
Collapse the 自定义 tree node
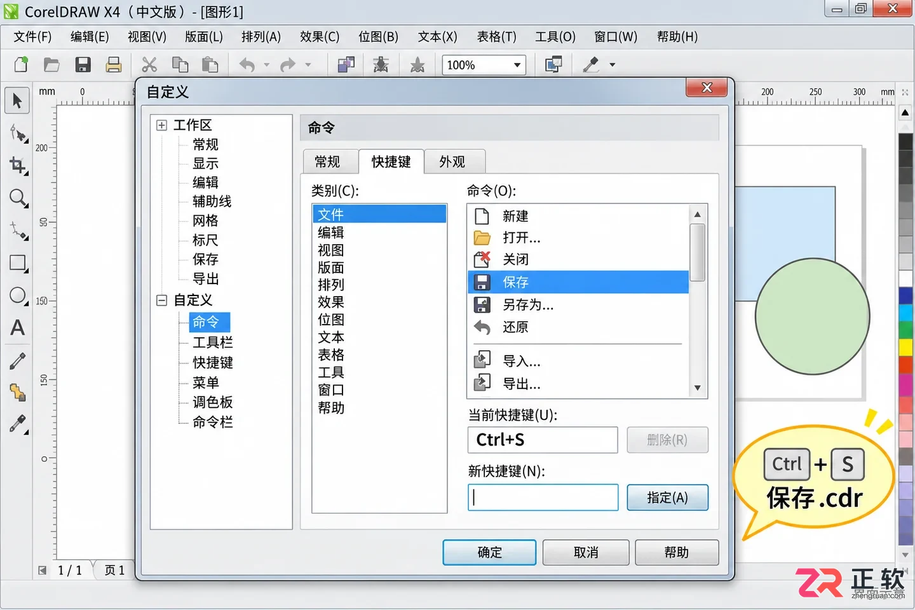point(161,300)
